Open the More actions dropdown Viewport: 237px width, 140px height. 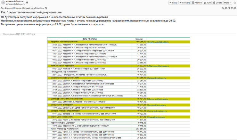pos(228,3)
